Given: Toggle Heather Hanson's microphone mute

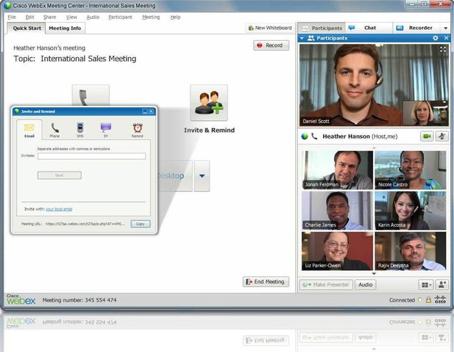Looking at the screenshot, I should pyautogui.click(x=442, y=136).
